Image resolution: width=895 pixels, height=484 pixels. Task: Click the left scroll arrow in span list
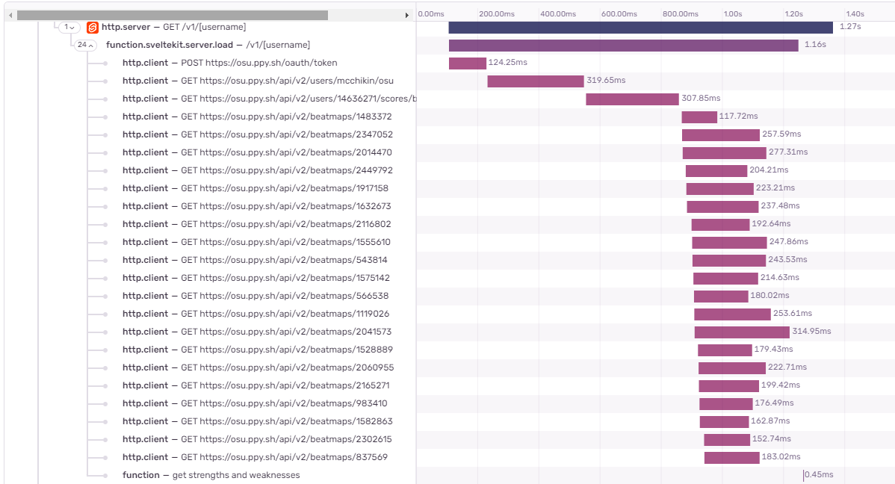pyautogui.click(x=10, y=16)
